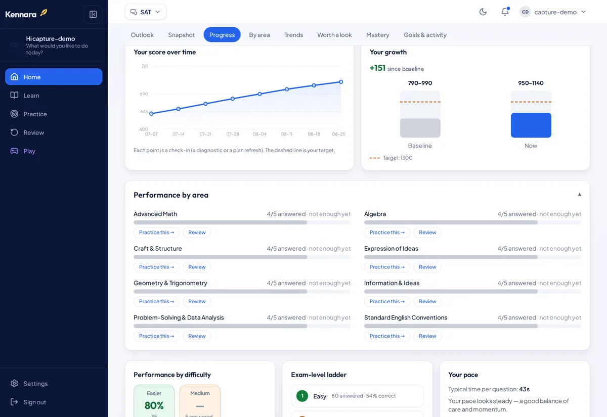Viewport: 607px width, 417px height.
Task: Click the Sign out link
Action: coord(54,402)
